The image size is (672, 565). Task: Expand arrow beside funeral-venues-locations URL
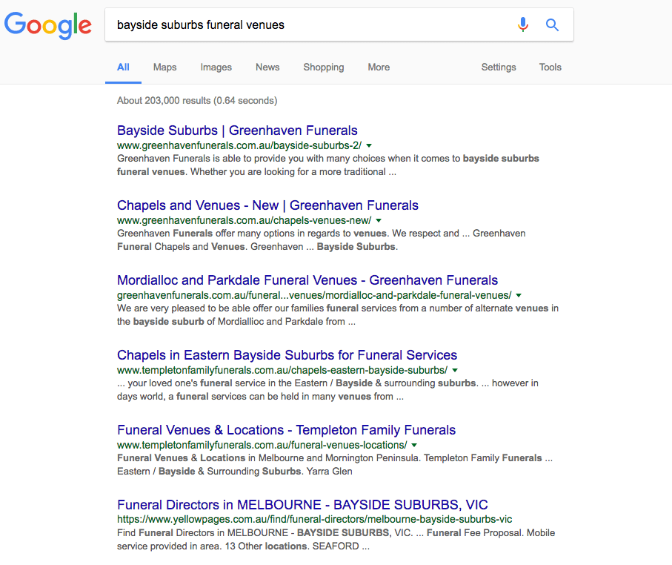(x=414, y=445)
